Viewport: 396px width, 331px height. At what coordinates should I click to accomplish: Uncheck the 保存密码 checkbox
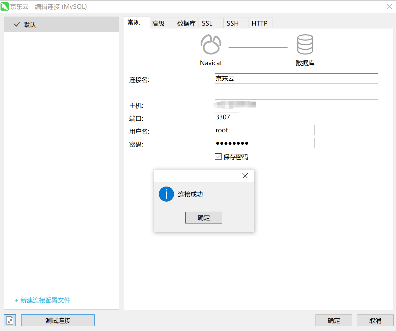coord(218,157)
